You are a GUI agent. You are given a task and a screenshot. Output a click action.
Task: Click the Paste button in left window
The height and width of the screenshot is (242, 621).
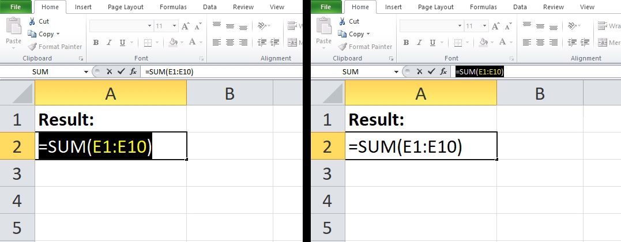click(13, 32)
